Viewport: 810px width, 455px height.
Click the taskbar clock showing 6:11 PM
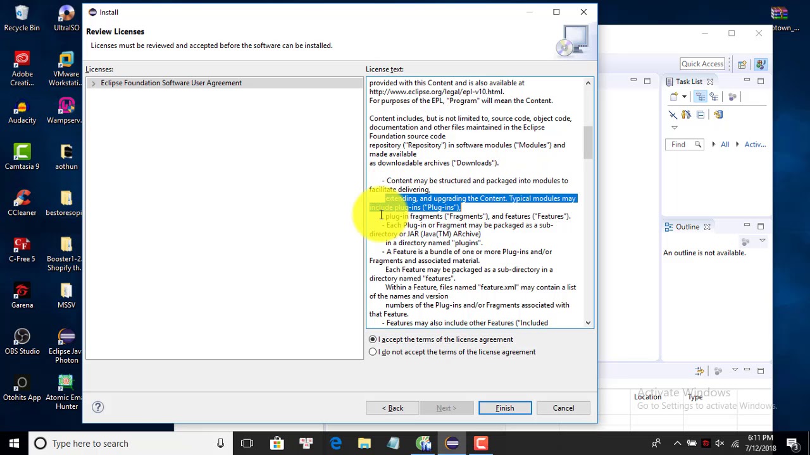tap(760, 443)
